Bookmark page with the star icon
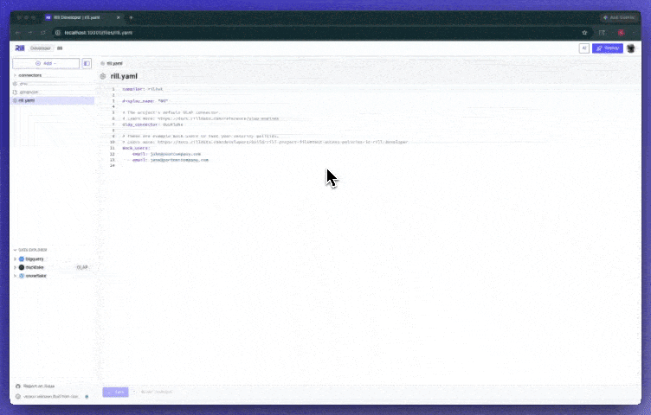This screenshot has width=651, height=415. [x=584, y=33]
